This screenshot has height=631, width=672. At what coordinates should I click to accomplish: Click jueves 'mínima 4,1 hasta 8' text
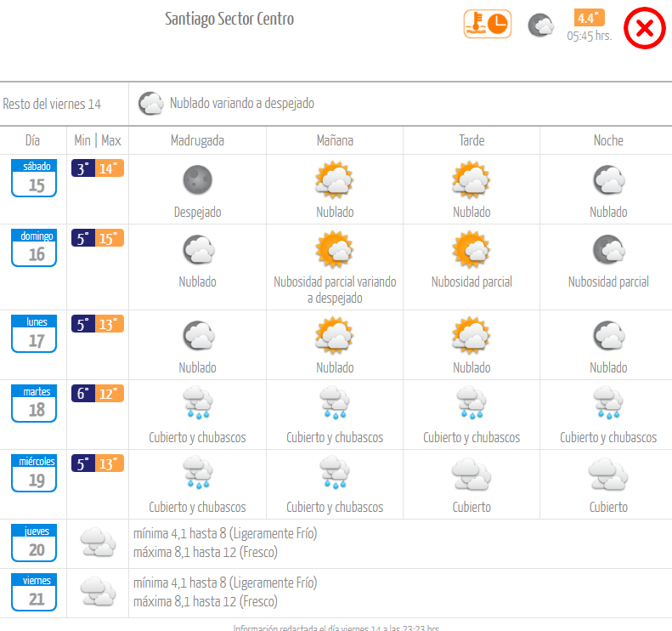click(x=225, y=533)
